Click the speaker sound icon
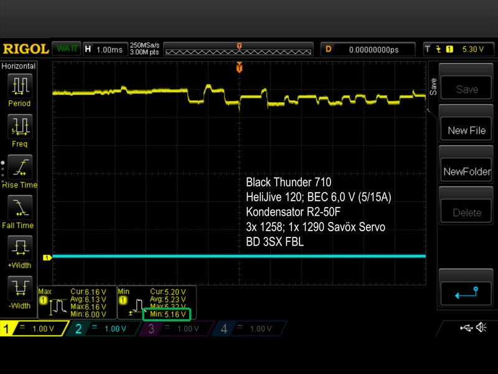Viewport: 498px width, 374px height. tap(481, 327)
